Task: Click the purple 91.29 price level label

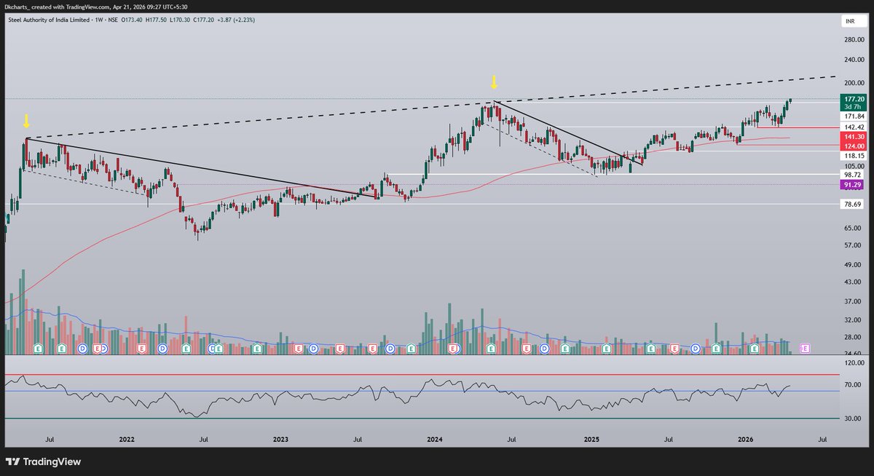Action: (x=851, y=186)
